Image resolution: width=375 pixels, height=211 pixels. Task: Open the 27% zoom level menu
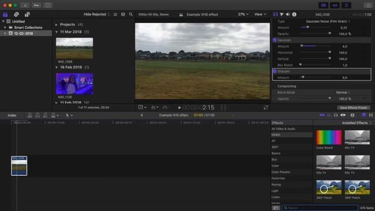243,14
